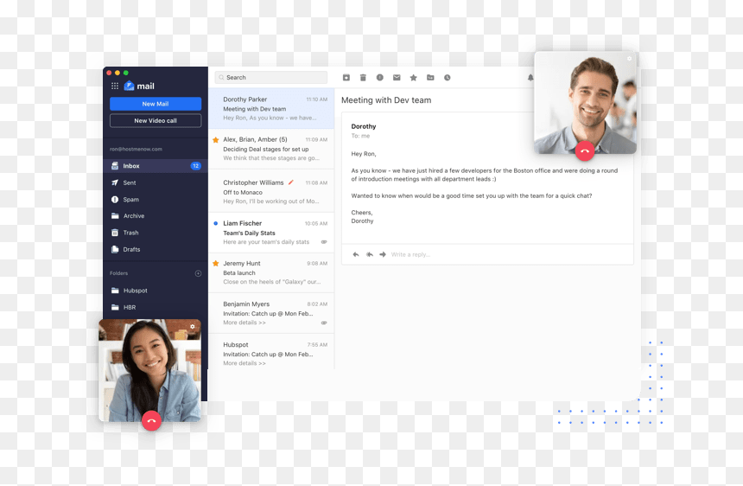
Task: Click sender name Dorothy in the message
Action: (x=364, y=126)
